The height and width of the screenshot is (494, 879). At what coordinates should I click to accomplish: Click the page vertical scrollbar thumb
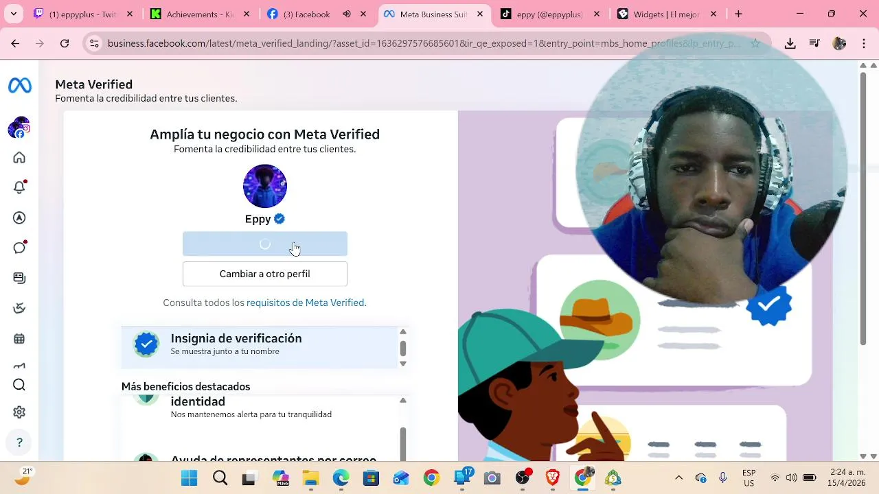[863, 208]
